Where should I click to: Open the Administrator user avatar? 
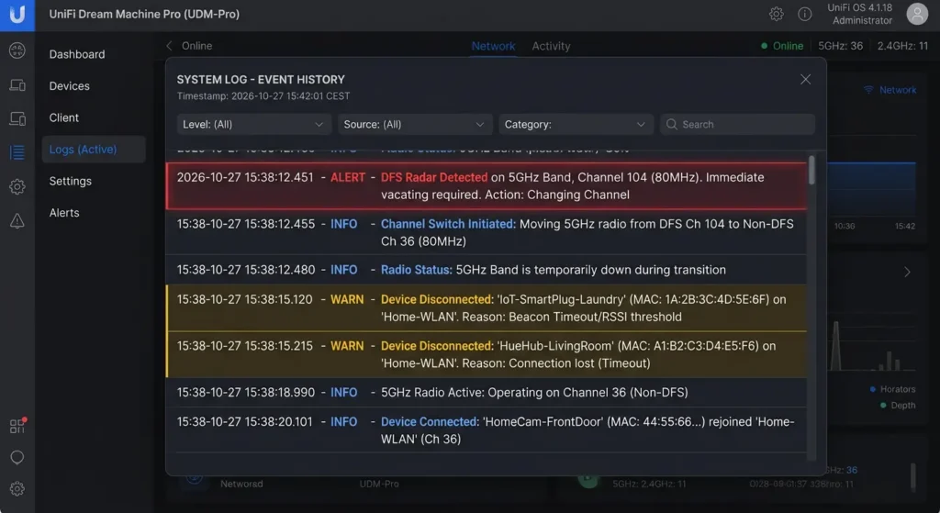click(x=917, y=14)
